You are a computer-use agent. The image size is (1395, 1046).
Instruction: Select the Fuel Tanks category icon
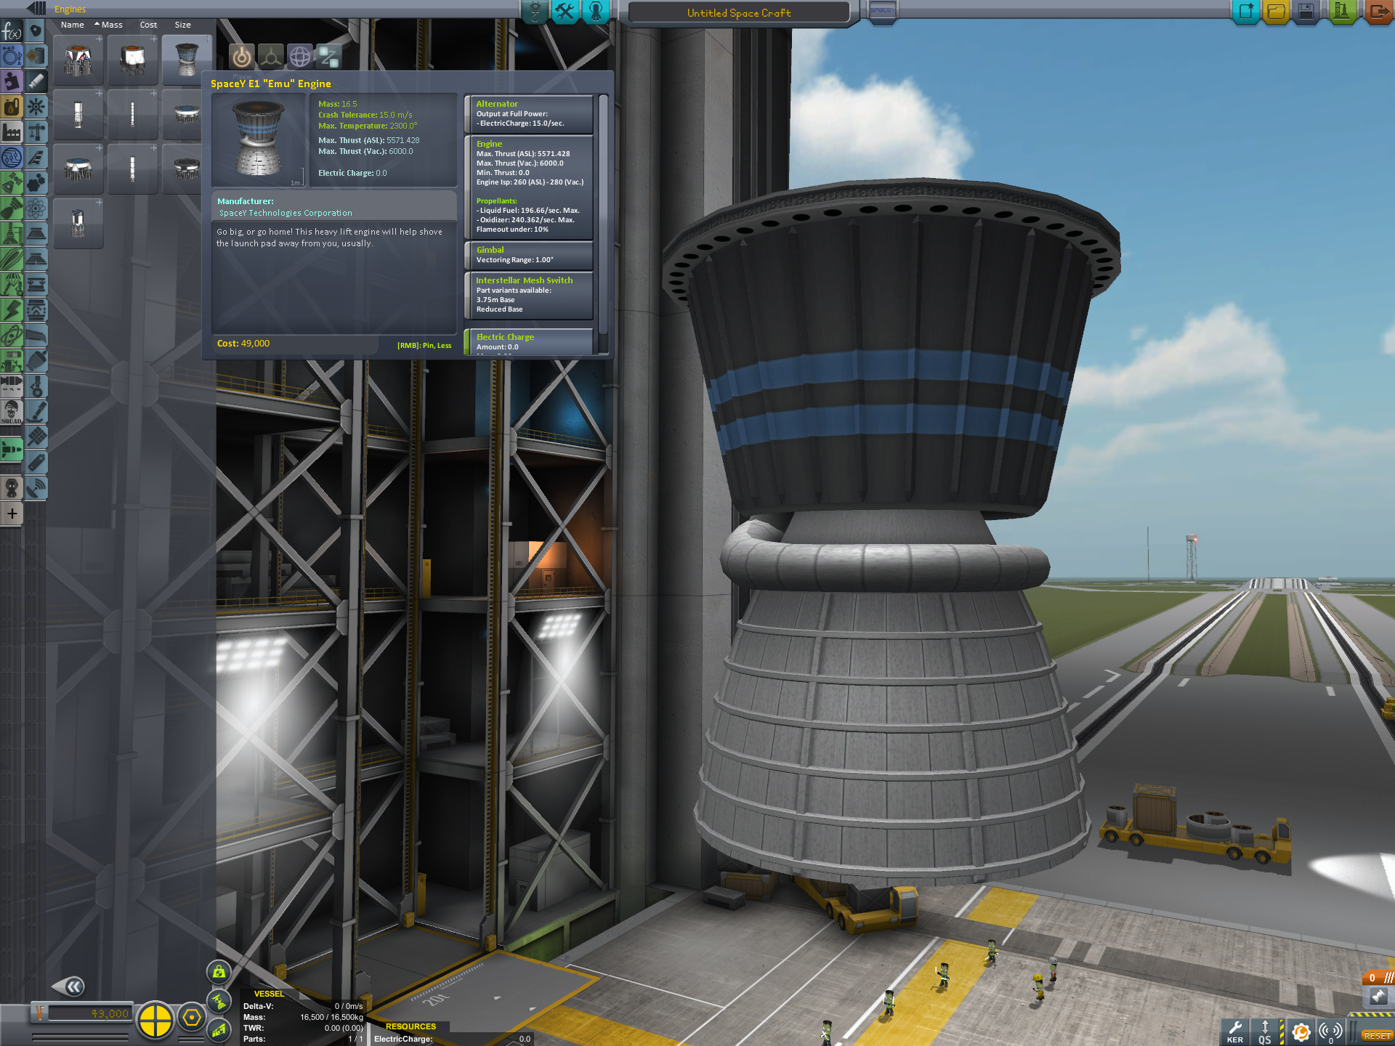(x=36, y=56)
